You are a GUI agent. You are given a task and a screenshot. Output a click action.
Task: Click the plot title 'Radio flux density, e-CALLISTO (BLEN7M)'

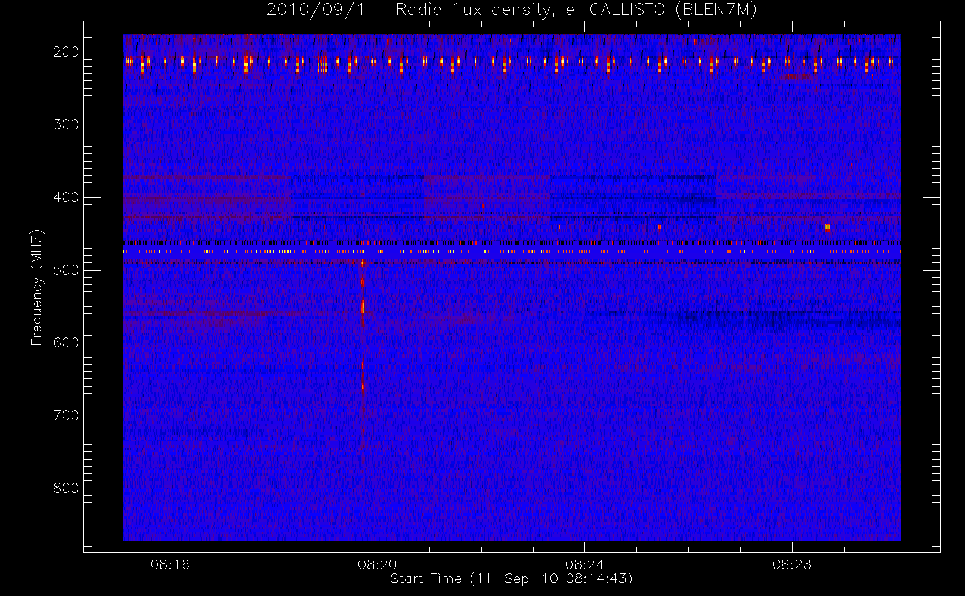coord(576,10)
